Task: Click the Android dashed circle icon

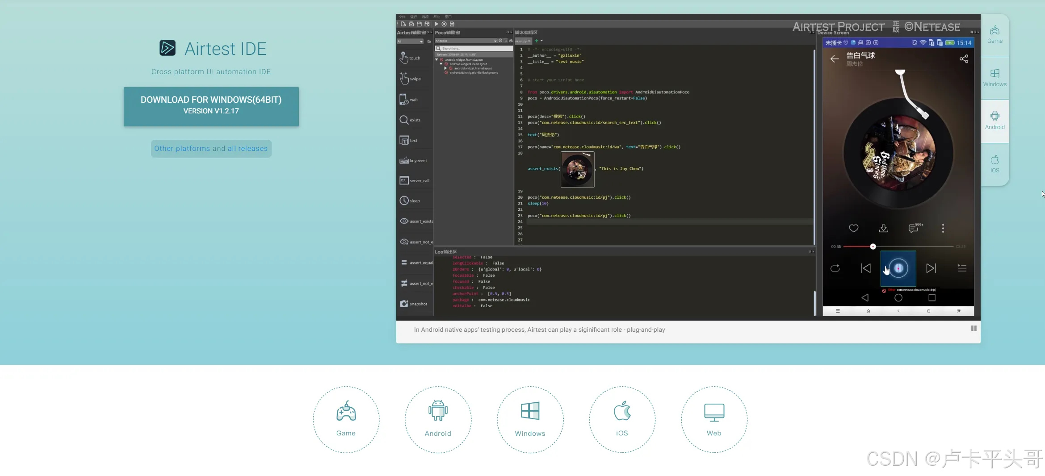Action: 438,420
